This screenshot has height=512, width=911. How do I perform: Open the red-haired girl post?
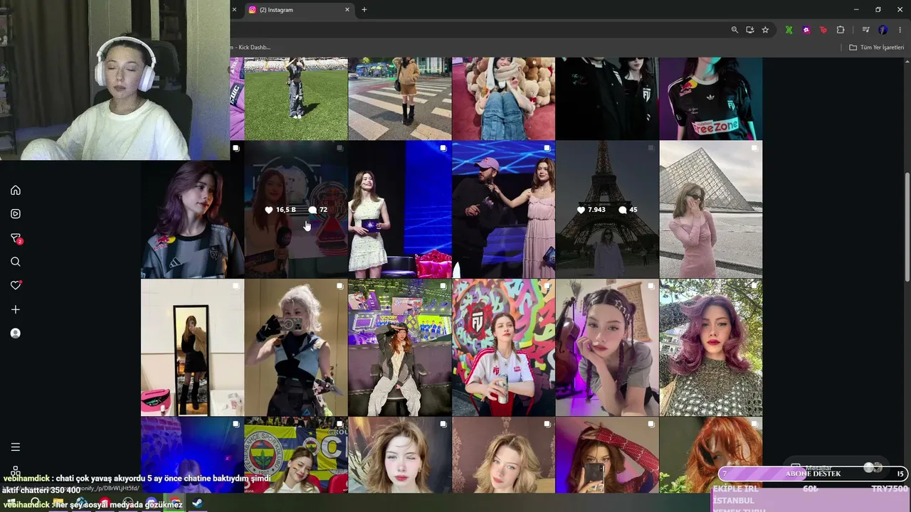coord(711,455)
